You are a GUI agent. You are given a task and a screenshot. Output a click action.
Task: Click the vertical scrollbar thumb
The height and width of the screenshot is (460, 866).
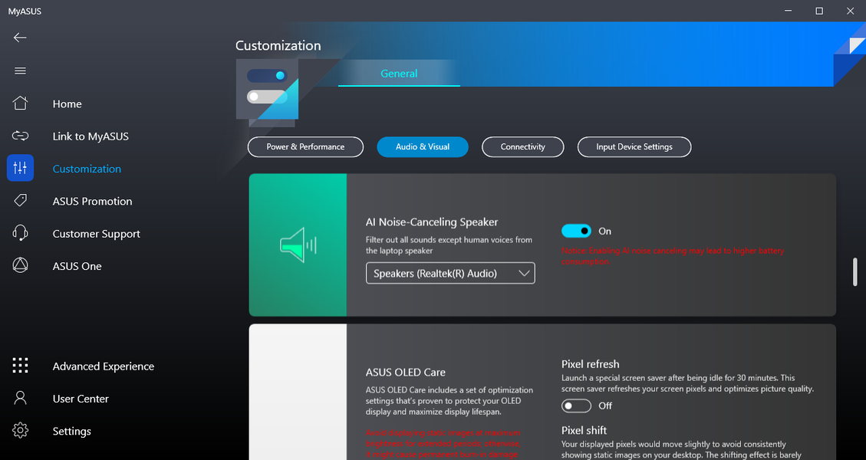point(855,271)
